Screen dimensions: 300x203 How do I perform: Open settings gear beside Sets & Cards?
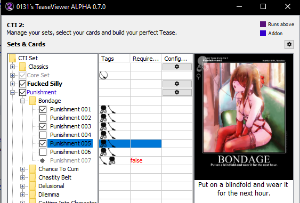tap(289, 44)
